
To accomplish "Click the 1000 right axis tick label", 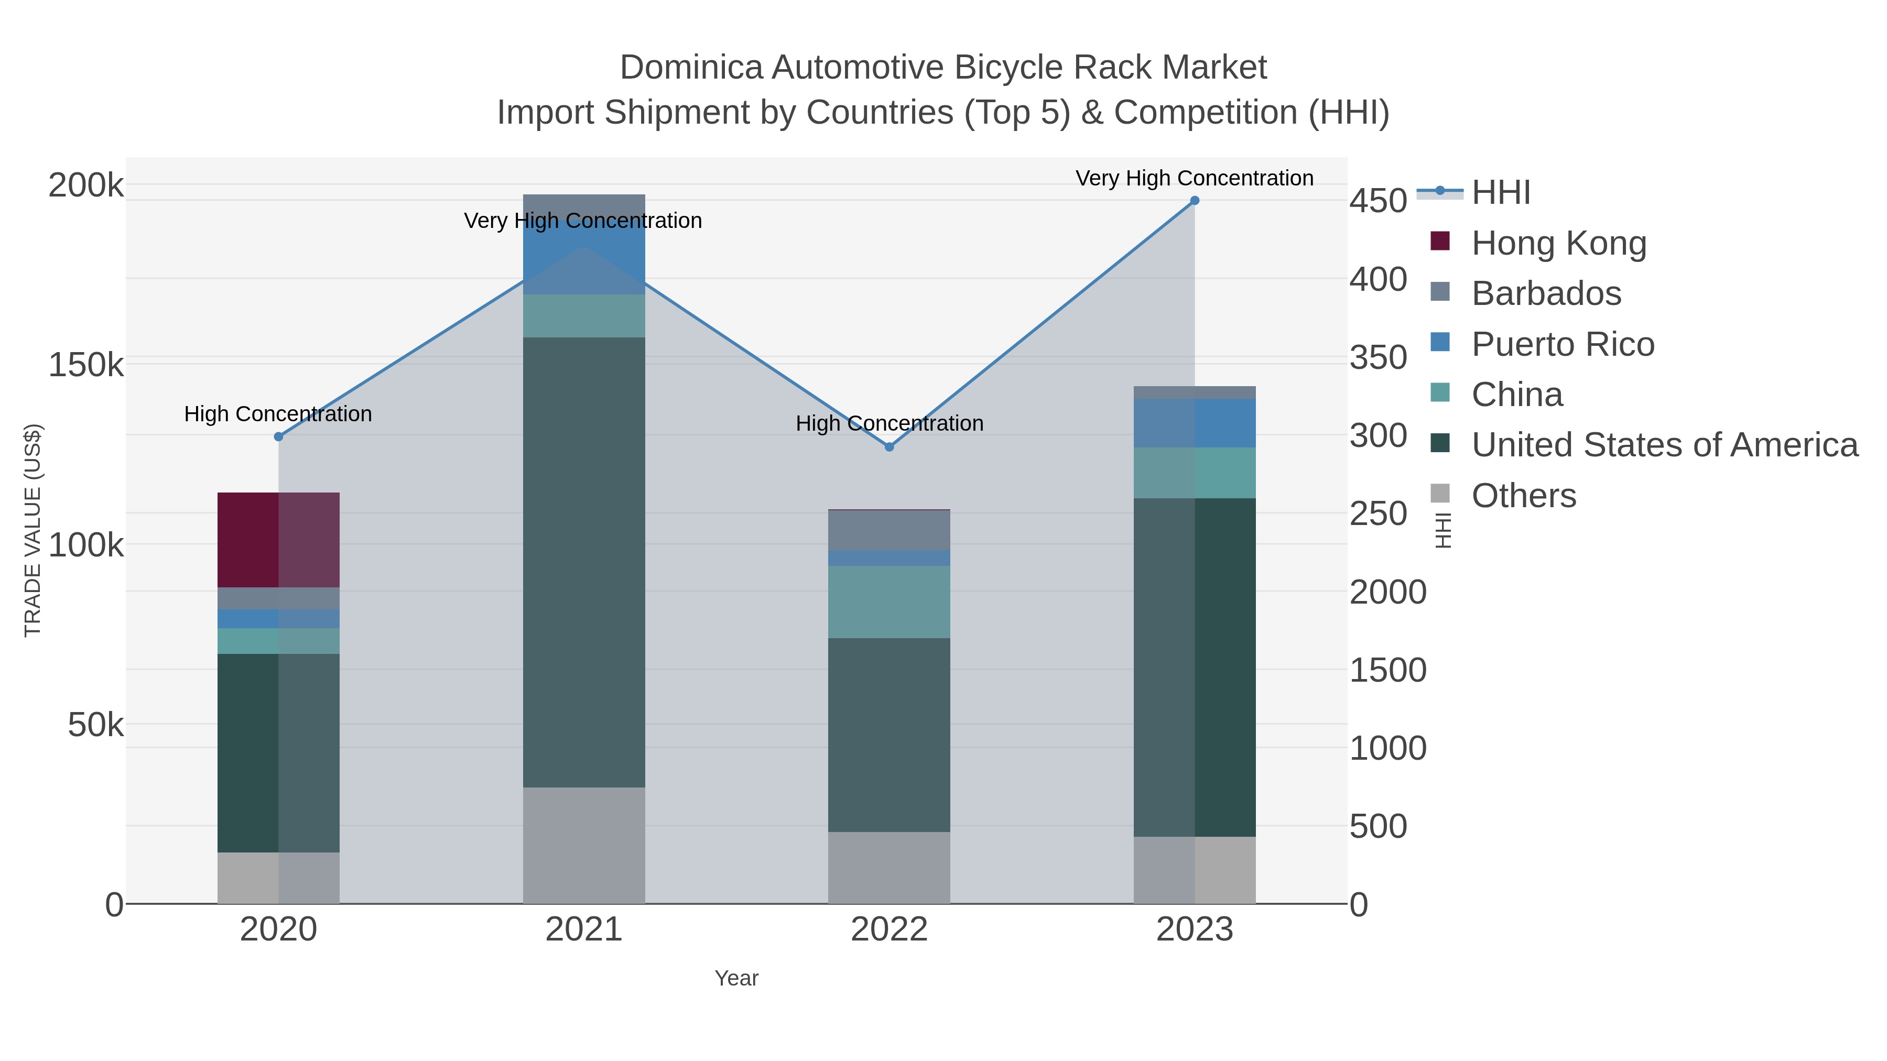I will pyautogui.click(x=1388, y=748).
